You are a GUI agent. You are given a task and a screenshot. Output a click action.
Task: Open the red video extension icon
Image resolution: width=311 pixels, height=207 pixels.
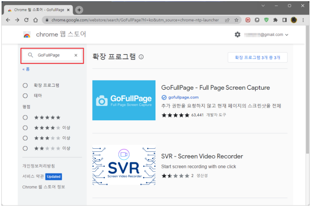(248, 20)
